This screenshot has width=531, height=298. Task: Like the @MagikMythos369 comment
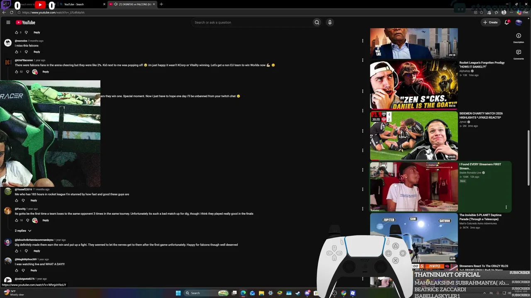(x=17, y=270)
